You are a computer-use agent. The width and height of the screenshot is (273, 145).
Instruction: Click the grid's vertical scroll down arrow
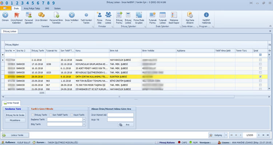[x=269, y=88]
